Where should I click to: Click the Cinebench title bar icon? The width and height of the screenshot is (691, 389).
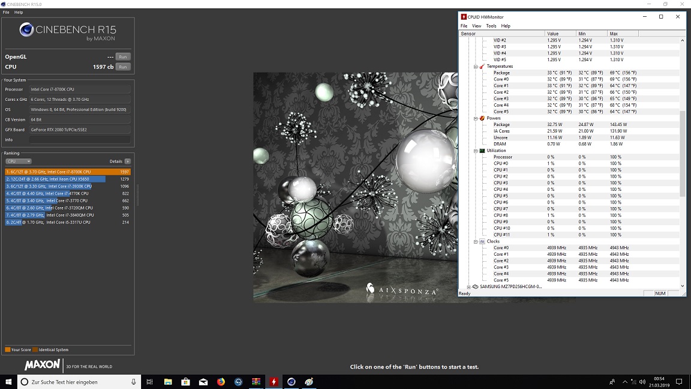[x=4, y=4]
